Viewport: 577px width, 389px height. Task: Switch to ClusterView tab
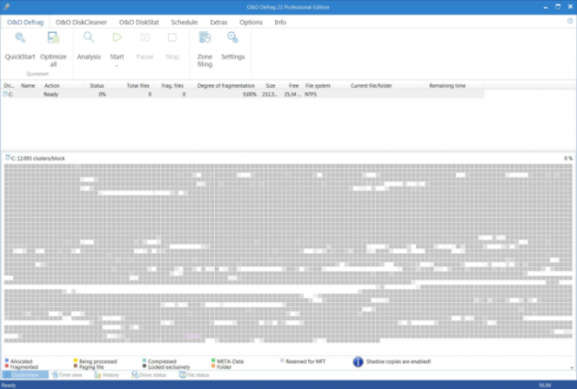click(x=25, y=375)
